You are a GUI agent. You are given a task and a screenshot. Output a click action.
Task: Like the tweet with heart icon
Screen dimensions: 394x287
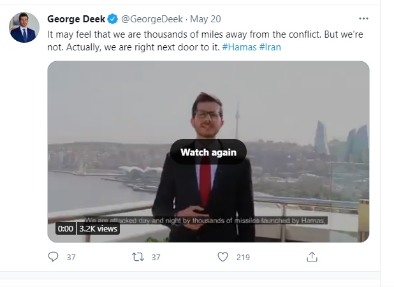point(223,257)
